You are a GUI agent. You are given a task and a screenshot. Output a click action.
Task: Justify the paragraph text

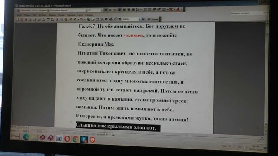pyautogui.click(x=133, y=10)
